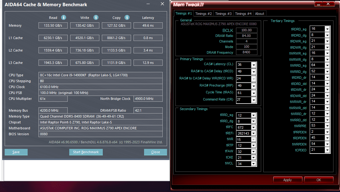Open the RAS# Precharge (tRP) dropdown
Image resolution: width=340 pixels, height=192 pixels.
[253, 86]
